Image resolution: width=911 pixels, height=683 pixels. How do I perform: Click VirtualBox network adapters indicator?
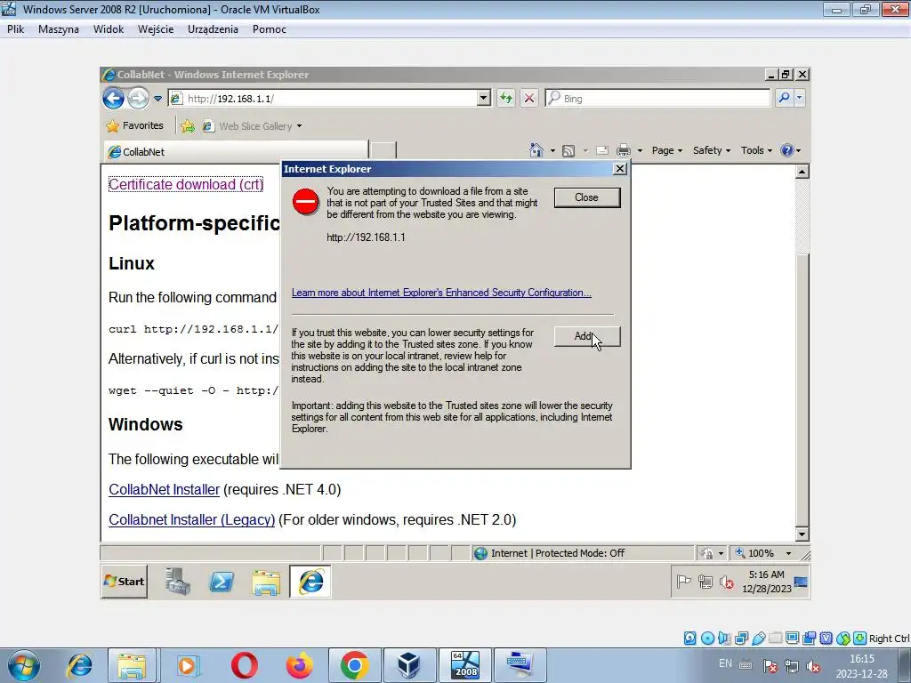741,639
